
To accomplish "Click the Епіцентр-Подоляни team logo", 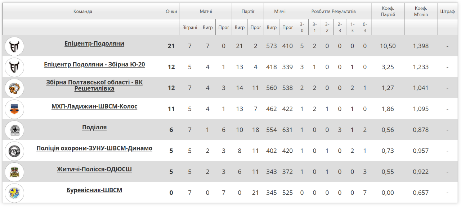I will (x=14, y=46).
